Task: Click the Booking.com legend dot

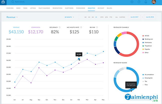Action: [x=143, y=39]
